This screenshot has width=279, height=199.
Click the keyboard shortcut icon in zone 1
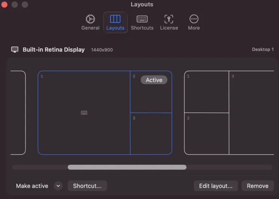[x=84, y=113]
